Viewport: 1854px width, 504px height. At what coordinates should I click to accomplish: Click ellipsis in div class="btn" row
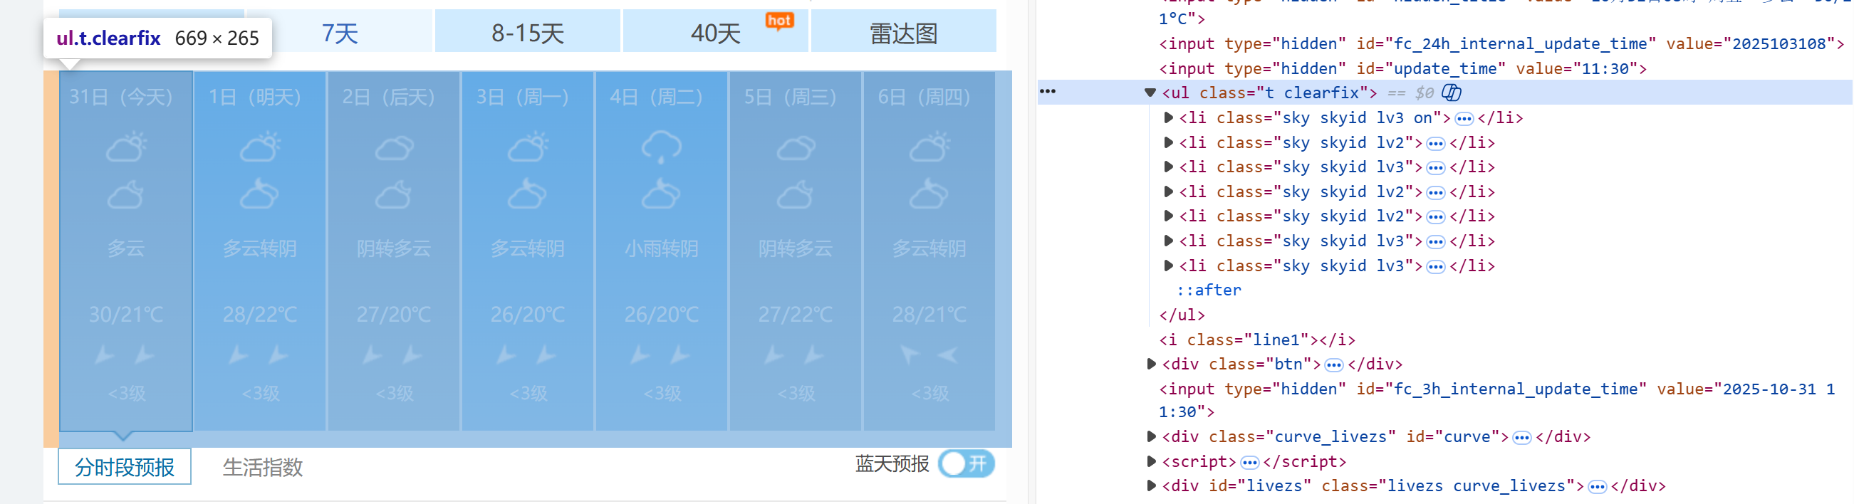tap(1333, 365)
